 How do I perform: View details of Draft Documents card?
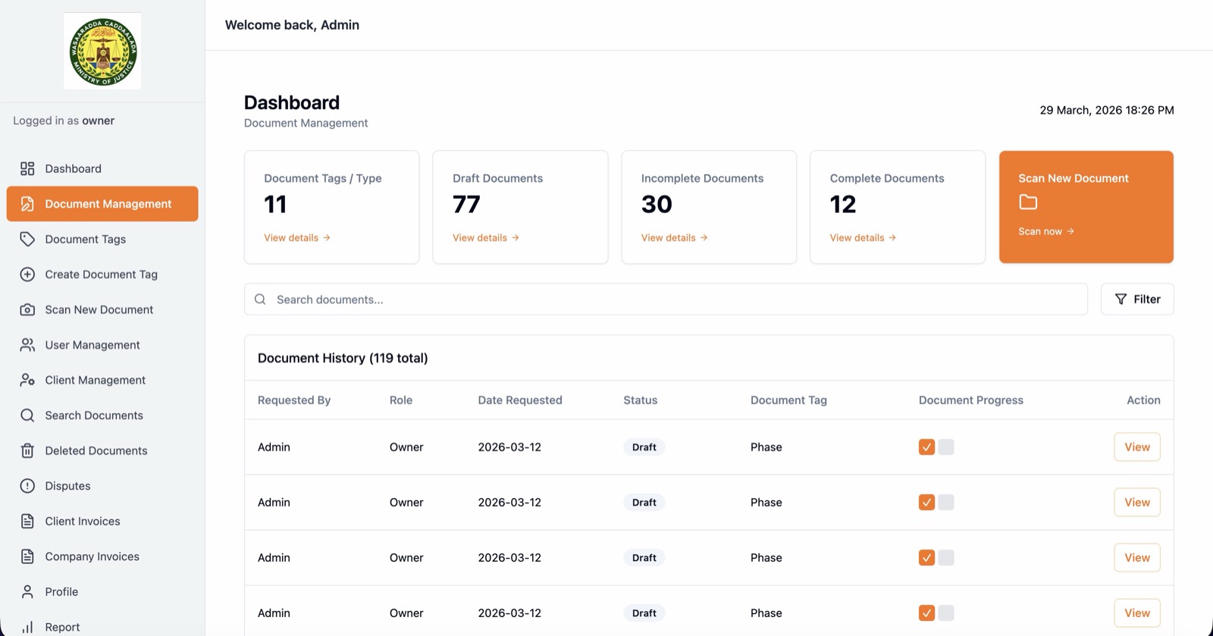click(x=486, y=238)
